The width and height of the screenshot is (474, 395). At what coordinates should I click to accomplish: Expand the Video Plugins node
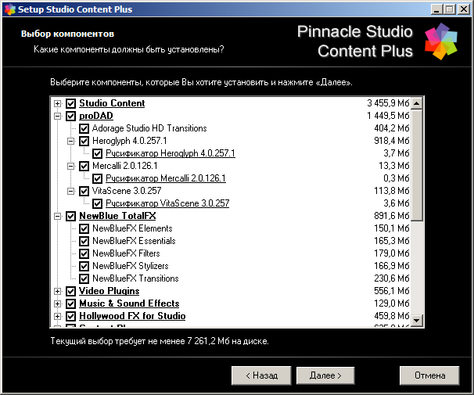(x=57, y=291)
